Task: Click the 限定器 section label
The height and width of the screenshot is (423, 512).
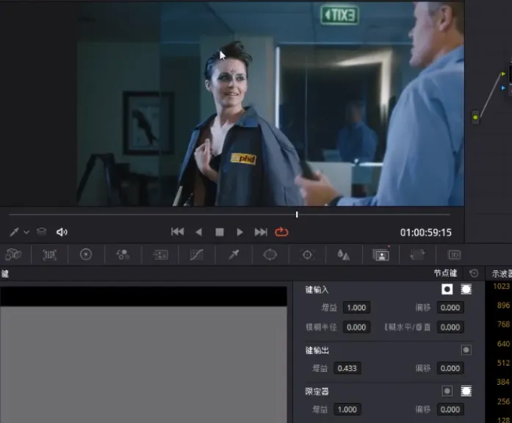Action: pos(317,391)
